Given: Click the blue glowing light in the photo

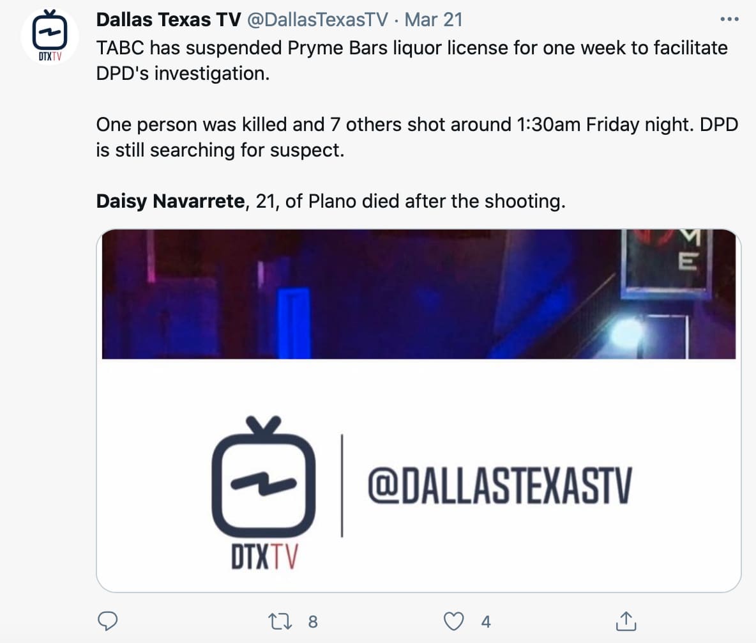Looking at the screenshot, I should 627,332.
